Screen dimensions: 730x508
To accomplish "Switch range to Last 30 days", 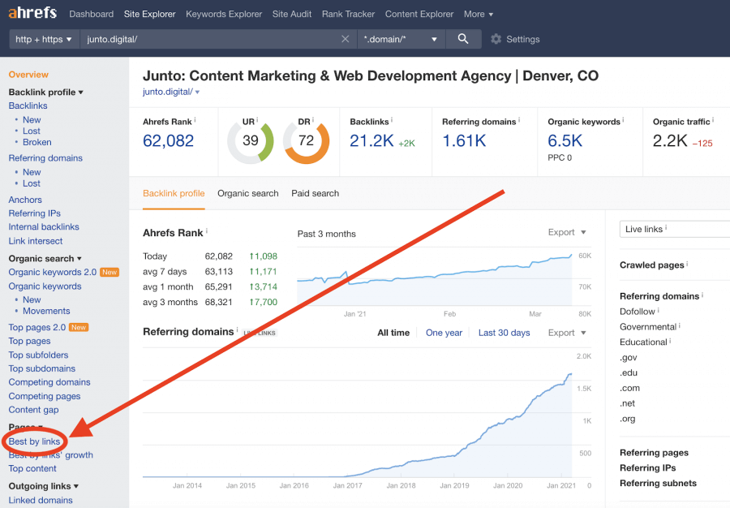I will coord(504,333).
